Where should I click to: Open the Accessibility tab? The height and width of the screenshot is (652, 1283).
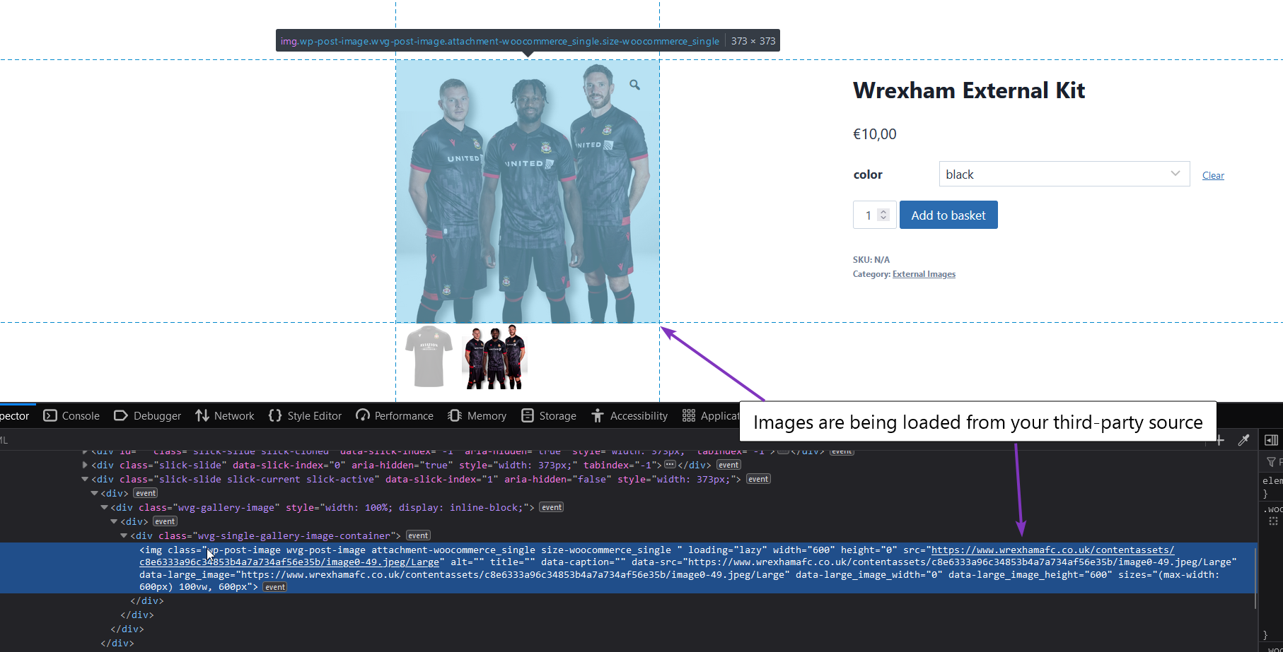coord(629,416)
